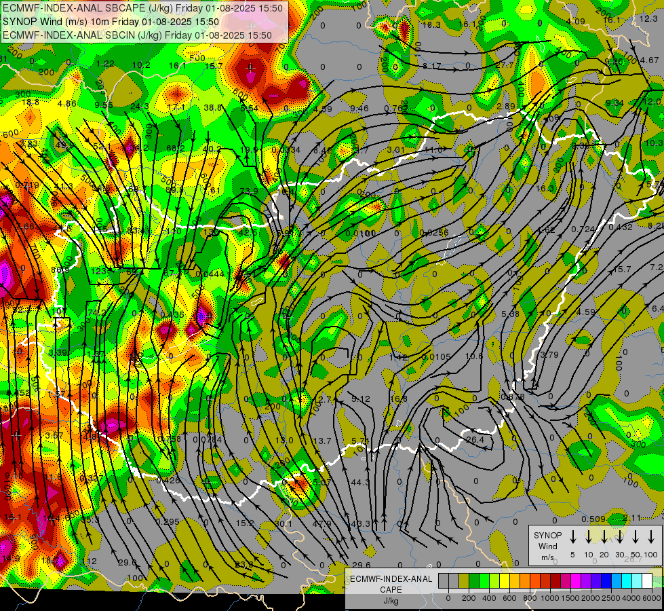Click the SBCAPE title line in header
Image resolution: width=664 pixels, height=611 pixels.
tap(142, 8)
